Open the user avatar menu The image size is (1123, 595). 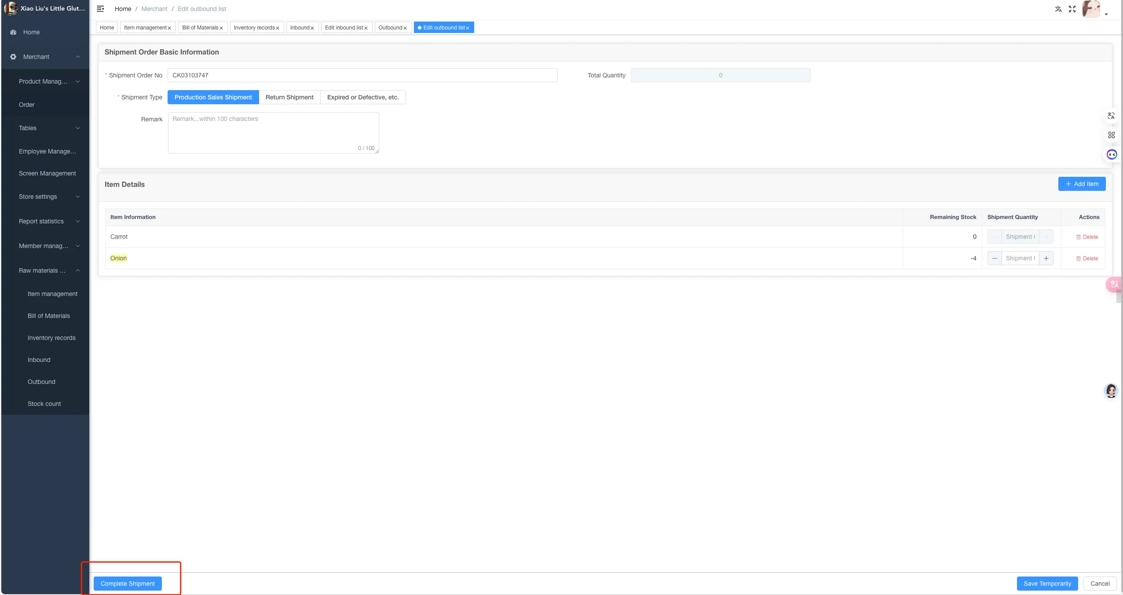(1091, 9)
